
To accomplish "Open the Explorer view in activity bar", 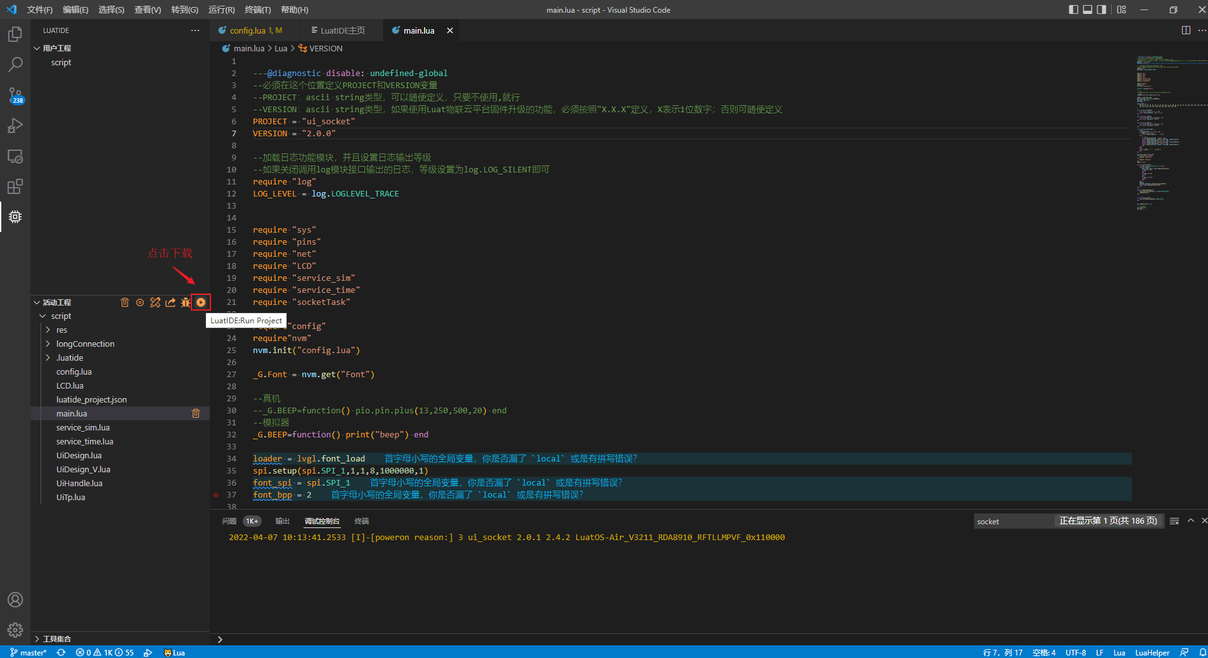I will pyautogui.click(x=15, y=34).
